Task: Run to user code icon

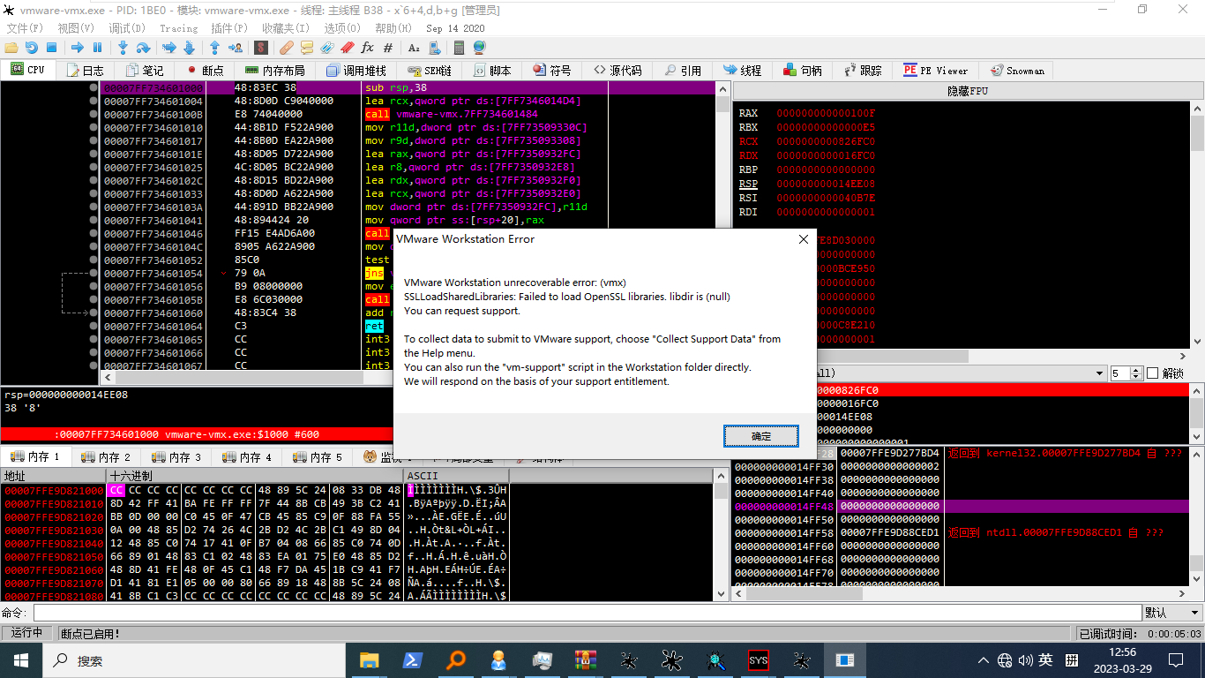Action: 236,48
